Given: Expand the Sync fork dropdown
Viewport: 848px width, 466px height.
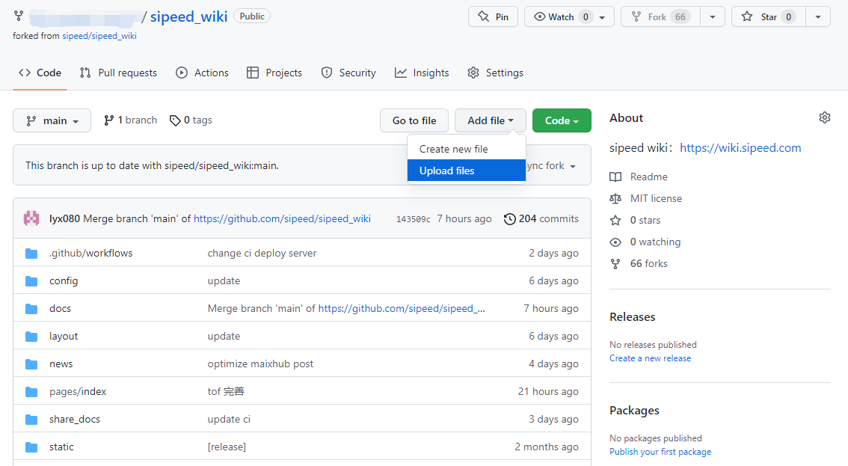Looking at the screenshot, I should point(552,165).
